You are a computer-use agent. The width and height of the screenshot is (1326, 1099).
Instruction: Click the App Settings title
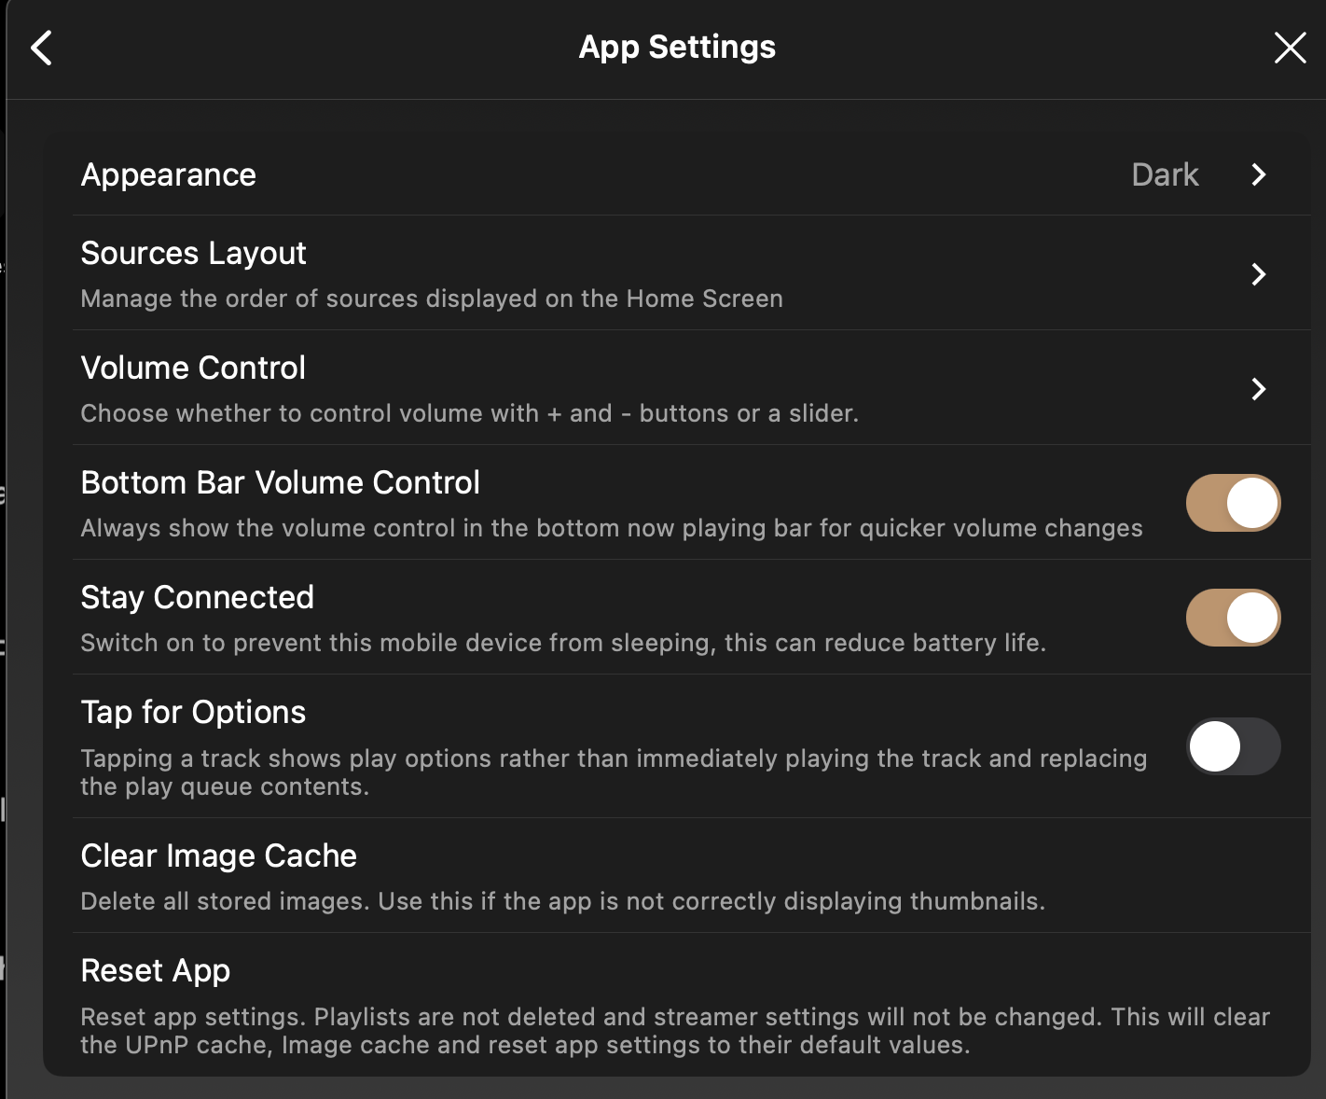677,48
